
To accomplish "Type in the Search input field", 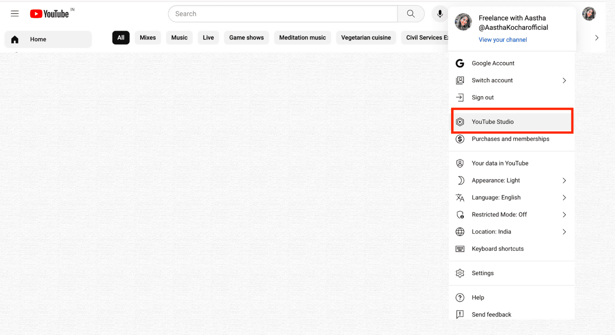I will pos(283,14).
